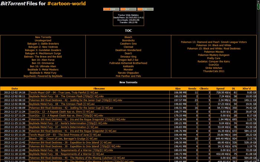Jump to Ben 10: Alien Force
This screenshot has width=260, height=162.
click(43, 60)
